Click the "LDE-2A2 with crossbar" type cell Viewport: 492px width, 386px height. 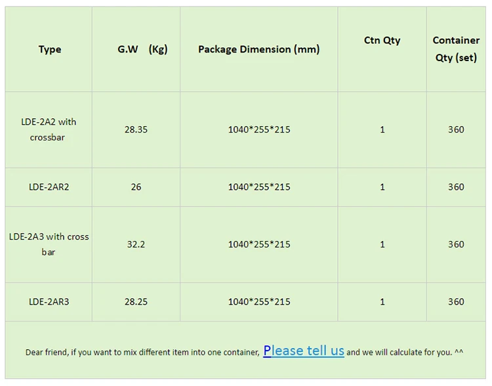49,129
